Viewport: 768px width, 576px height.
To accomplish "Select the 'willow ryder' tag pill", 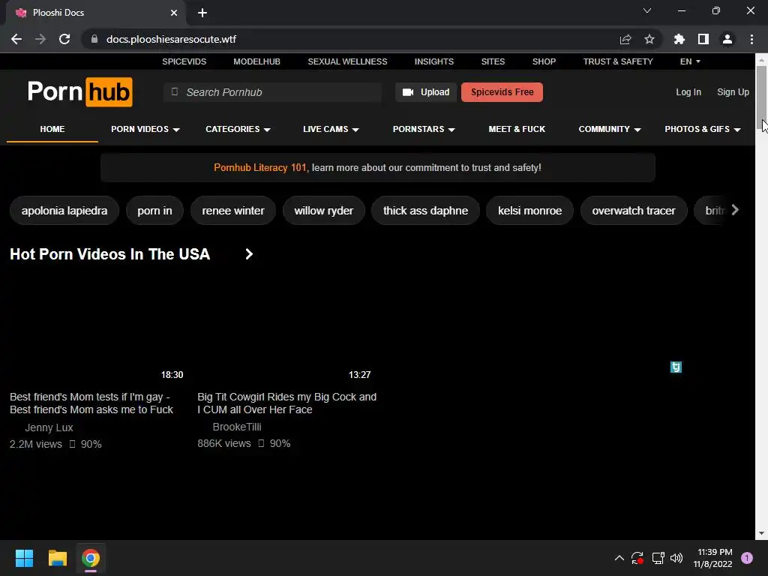I will click(x=324, y=211).
